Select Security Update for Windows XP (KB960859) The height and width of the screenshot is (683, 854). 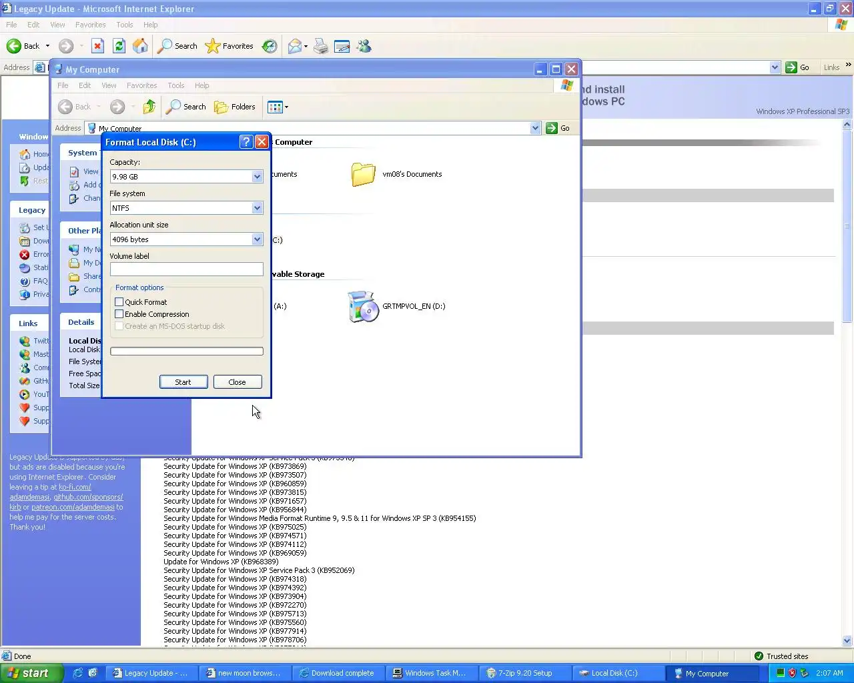pos(236,484)
